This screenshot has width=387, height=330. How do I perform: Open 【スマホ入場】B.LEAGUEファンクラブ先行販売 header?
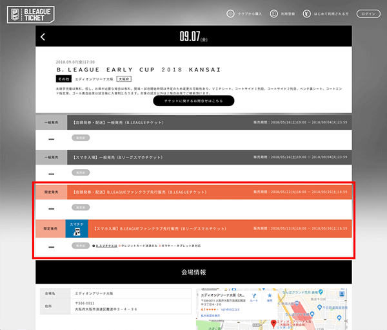[220, 228]
